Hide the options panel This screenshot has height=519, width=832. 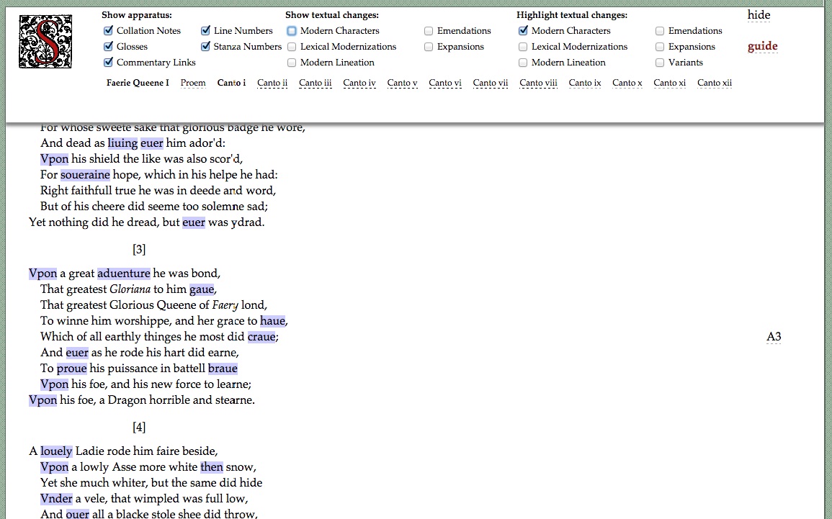(759, 15)
